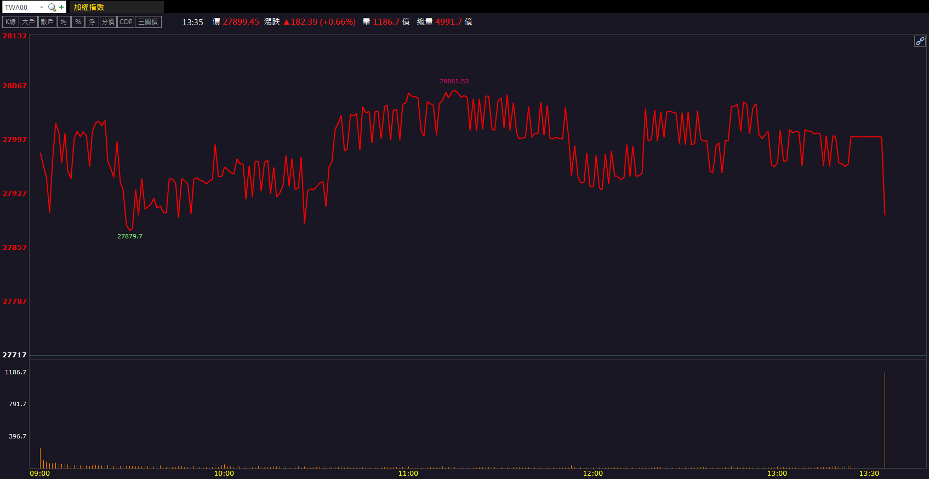
Task: Switch to K線 chart view
Action: (x=10, y=22)
